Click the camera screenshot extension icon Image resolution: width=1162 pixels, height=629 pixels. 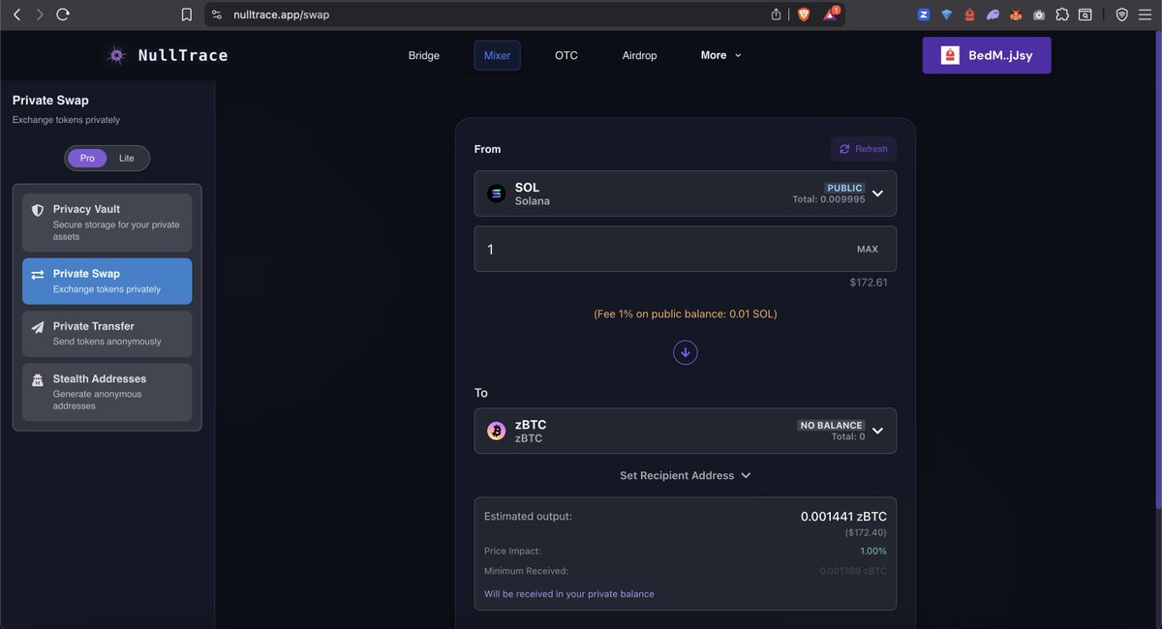tap(1039, 15)
